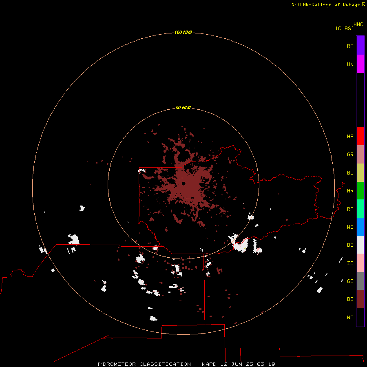Click the WS legend label
This screenshot has width=367, height=367.
coord(350,227)
